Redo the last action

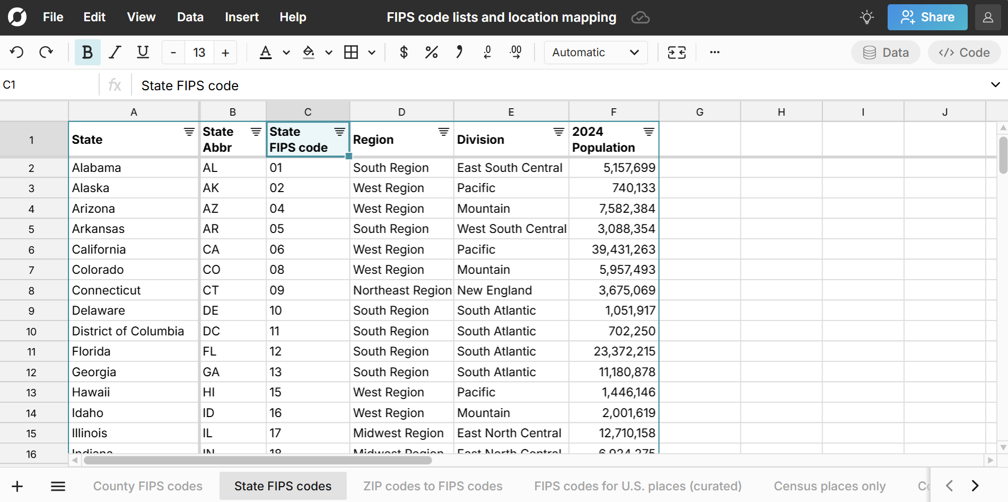(46, 52)
